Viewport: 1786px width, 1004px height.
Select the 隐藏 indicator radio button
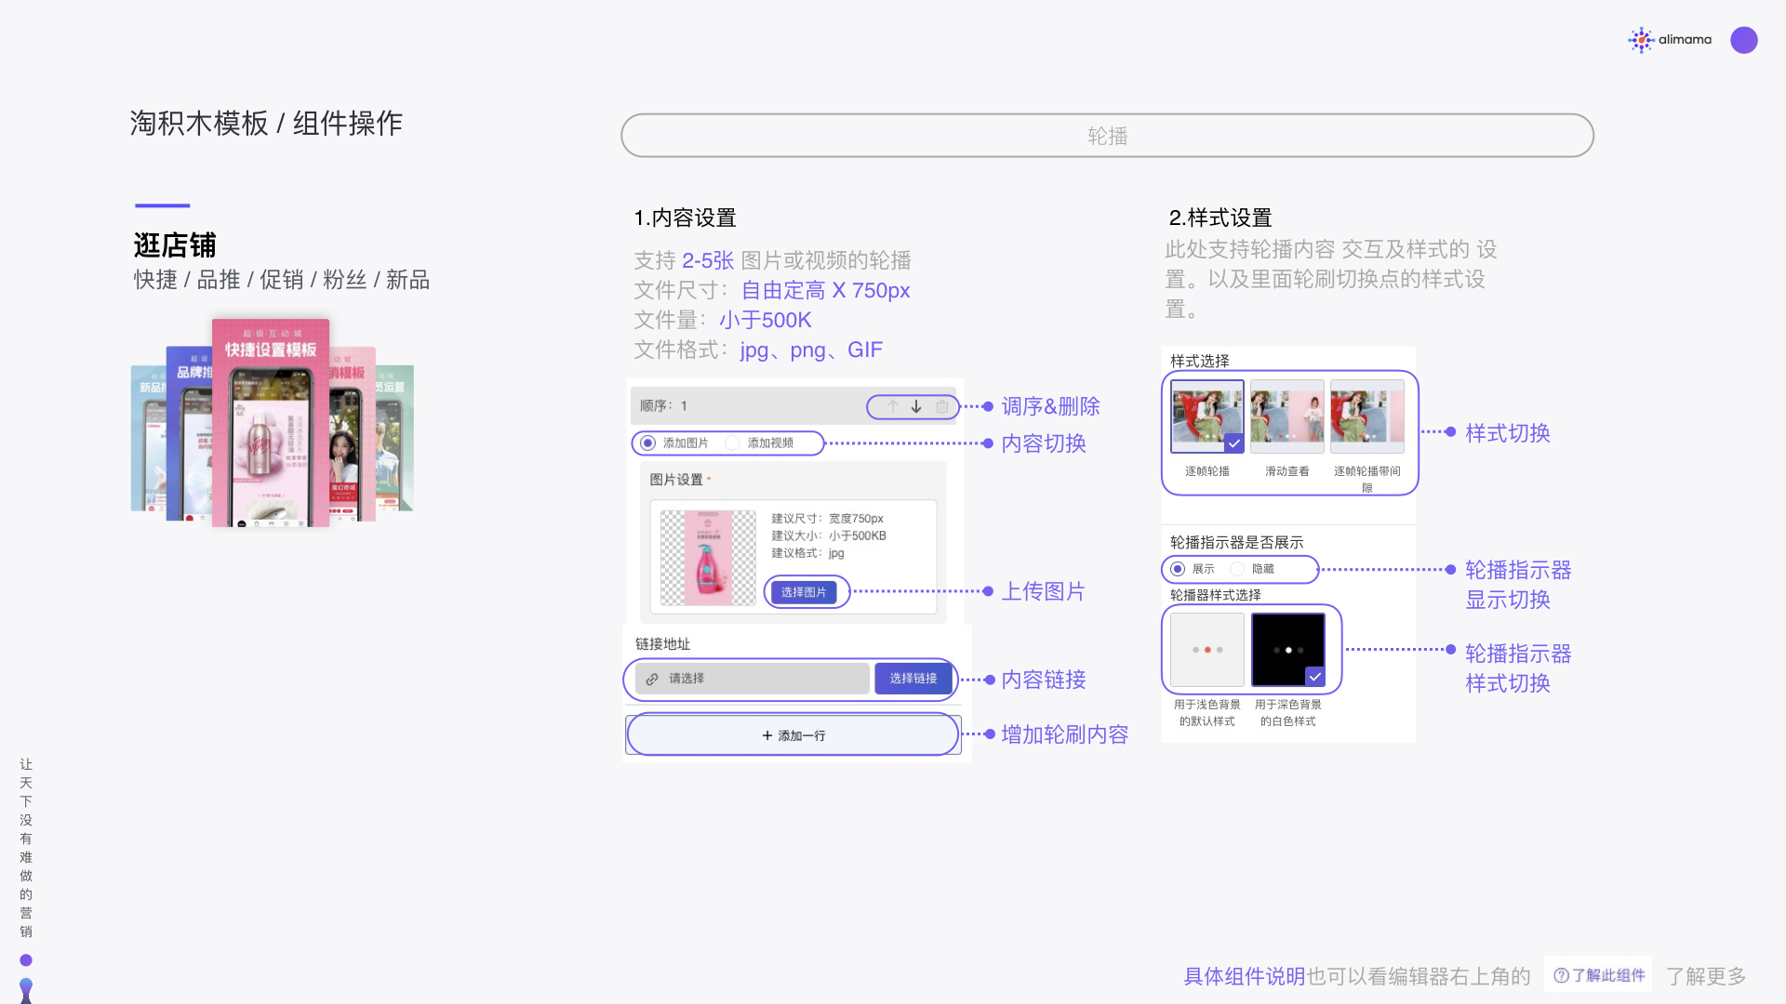click(x=1237, y=569)
